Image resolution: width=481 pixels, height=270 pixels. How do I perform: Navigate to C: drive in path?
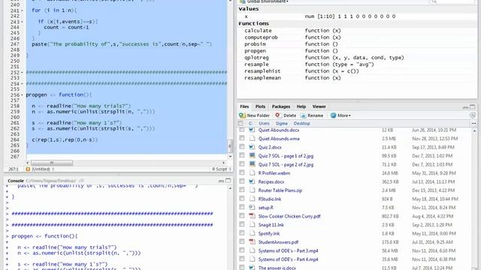pyautogui.click(x=250, y=123)
